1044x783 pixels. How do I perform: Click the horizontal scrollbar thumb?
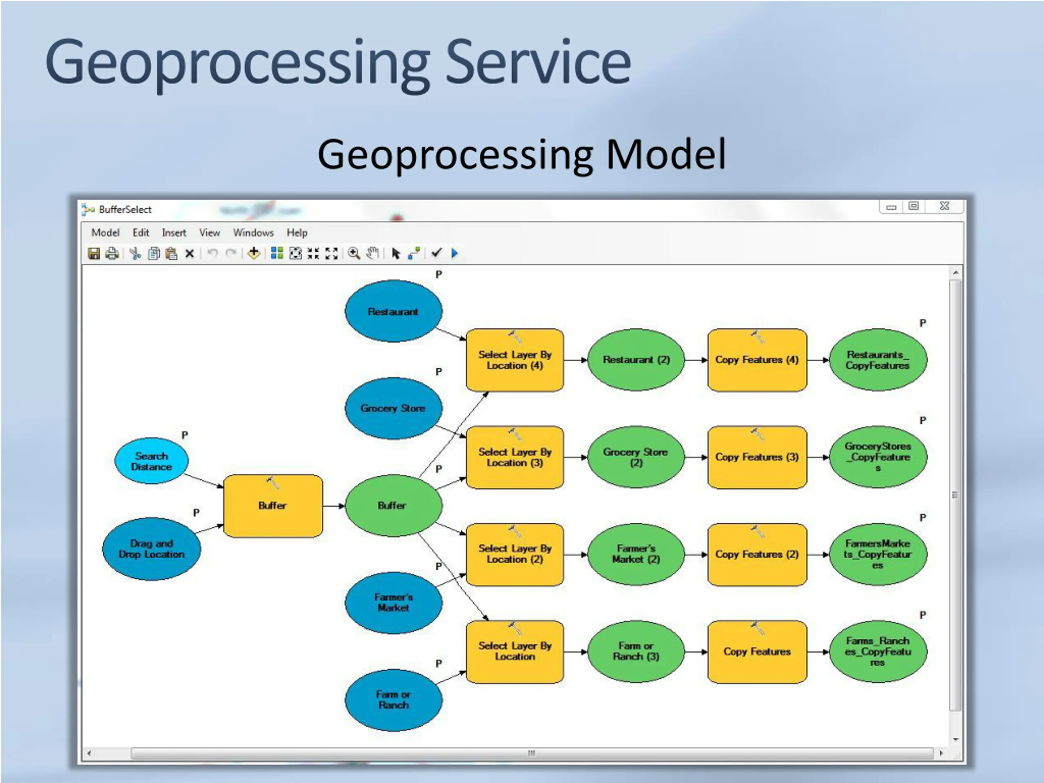coord(532,753)
